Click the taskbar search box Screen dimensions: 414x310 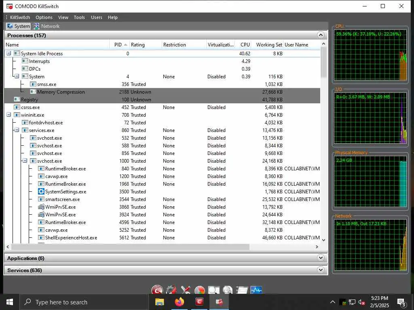tap(84, 302)
